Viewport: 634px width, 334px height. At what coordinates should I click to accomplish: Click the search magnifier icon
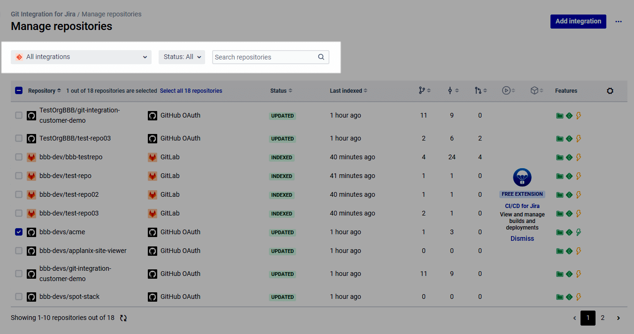pos(321,57)
